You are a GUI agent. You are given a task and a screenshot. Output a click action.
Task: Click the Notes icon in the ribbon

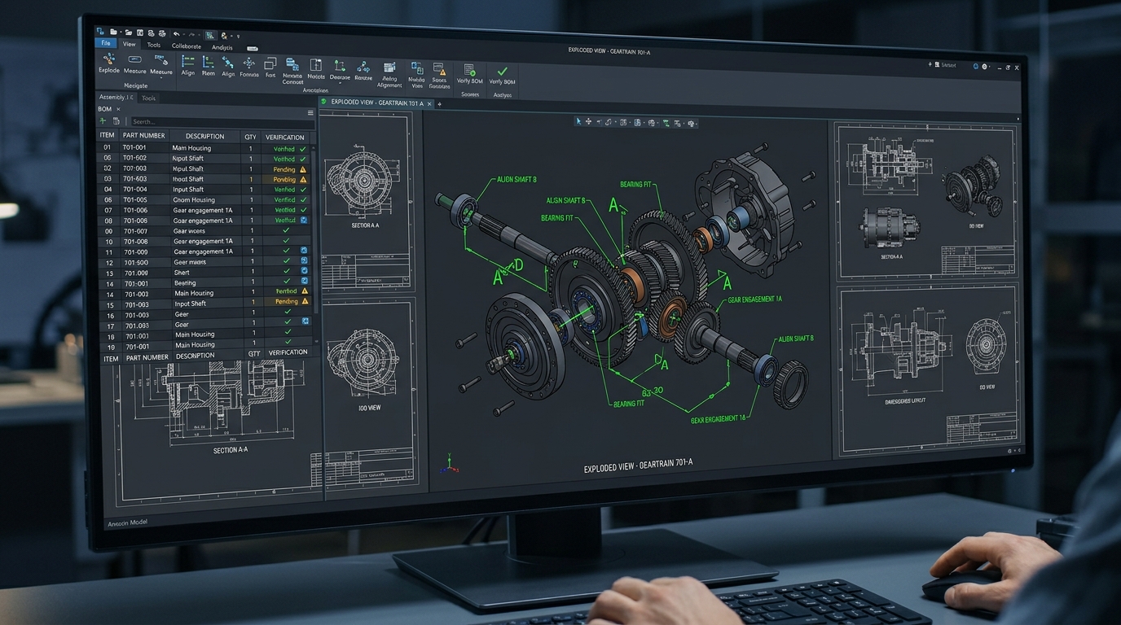coord(316,65)
